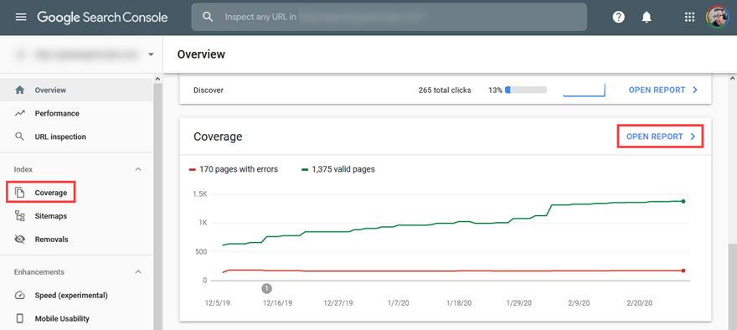This screenshot has width=737, height=330.
Task: Click the Speed gauge icon
Action: pos(20,295)
